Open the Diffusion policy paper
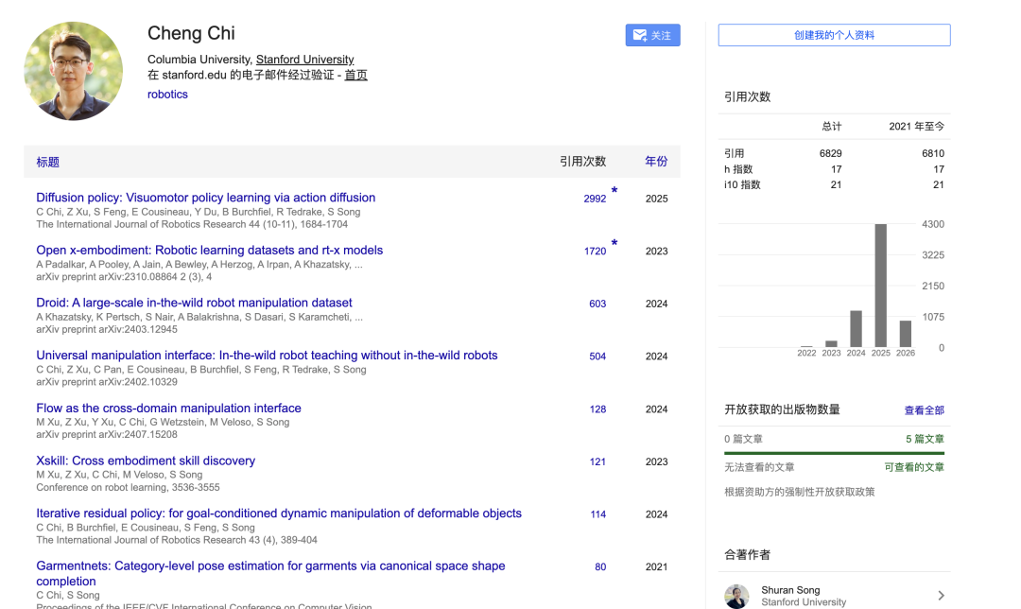 pos(205,198)
